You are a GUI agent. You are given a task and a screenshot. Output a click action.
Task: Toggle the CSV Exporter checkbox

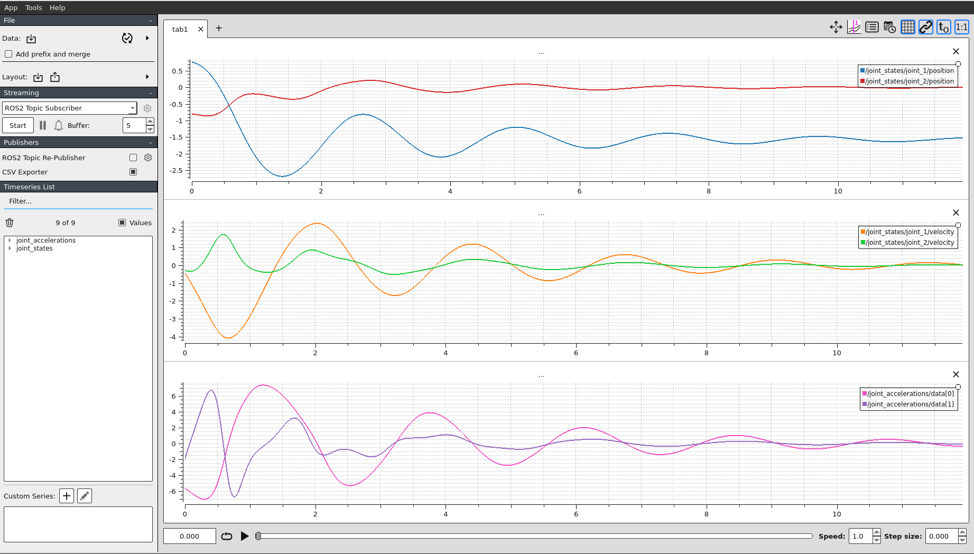click(133, 172)
